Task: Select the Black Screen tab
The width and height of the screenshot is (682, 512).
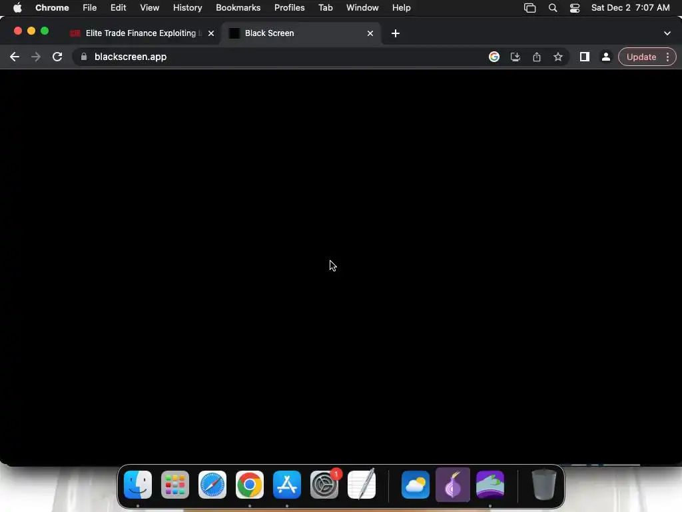Action: click(x=302, y=33)
